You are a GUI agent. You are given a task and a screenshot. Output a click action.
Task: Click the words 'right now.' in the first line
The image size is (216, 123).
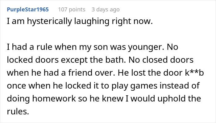click(x=132, y=22)
